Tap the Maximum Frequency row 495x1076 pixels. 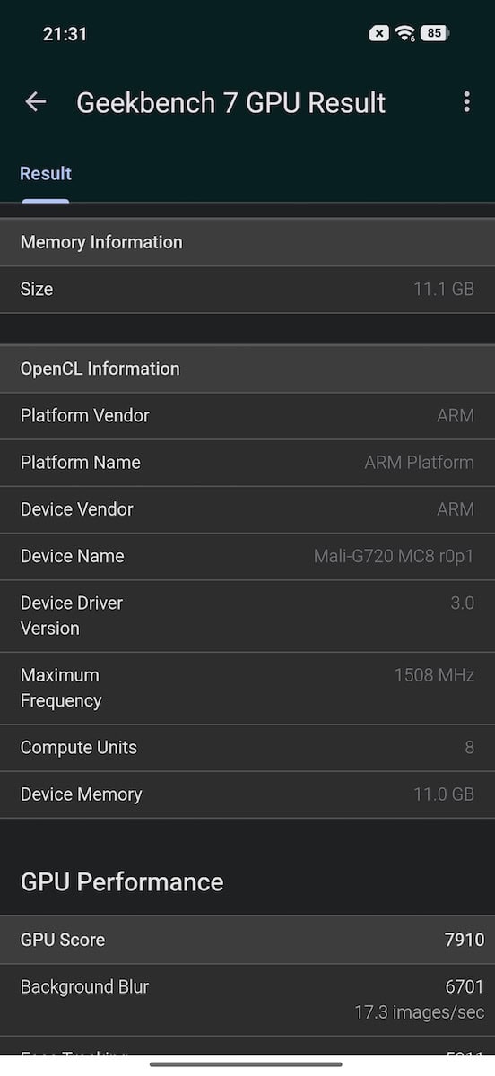pyautogui.click(x=247, y=688)
